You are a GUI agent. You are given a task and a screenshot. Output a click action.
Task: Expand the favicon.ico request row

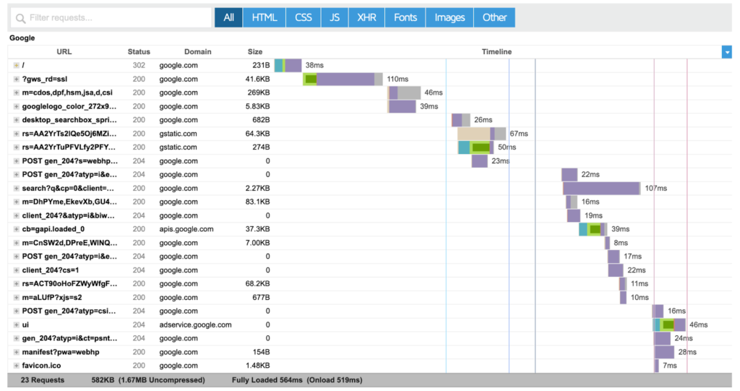16,366
